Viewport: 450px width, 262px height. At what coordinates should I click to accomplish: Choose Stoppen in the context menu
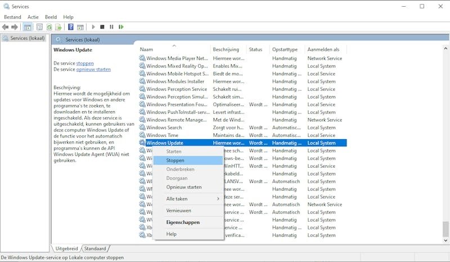188,160
